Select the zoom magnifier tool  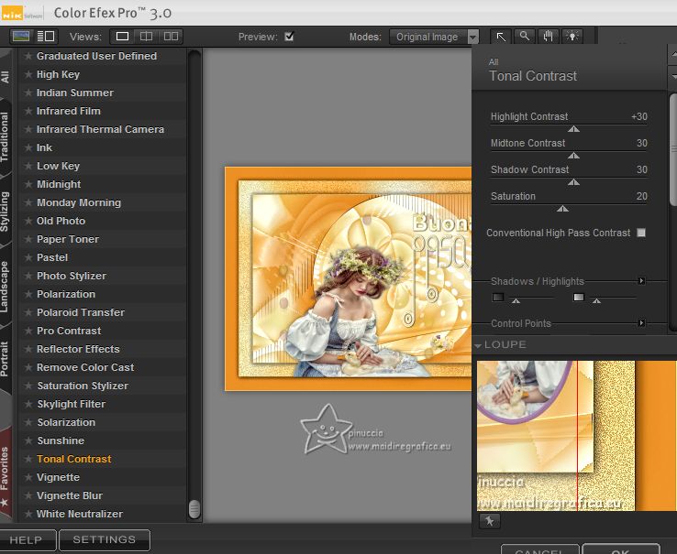525,37
